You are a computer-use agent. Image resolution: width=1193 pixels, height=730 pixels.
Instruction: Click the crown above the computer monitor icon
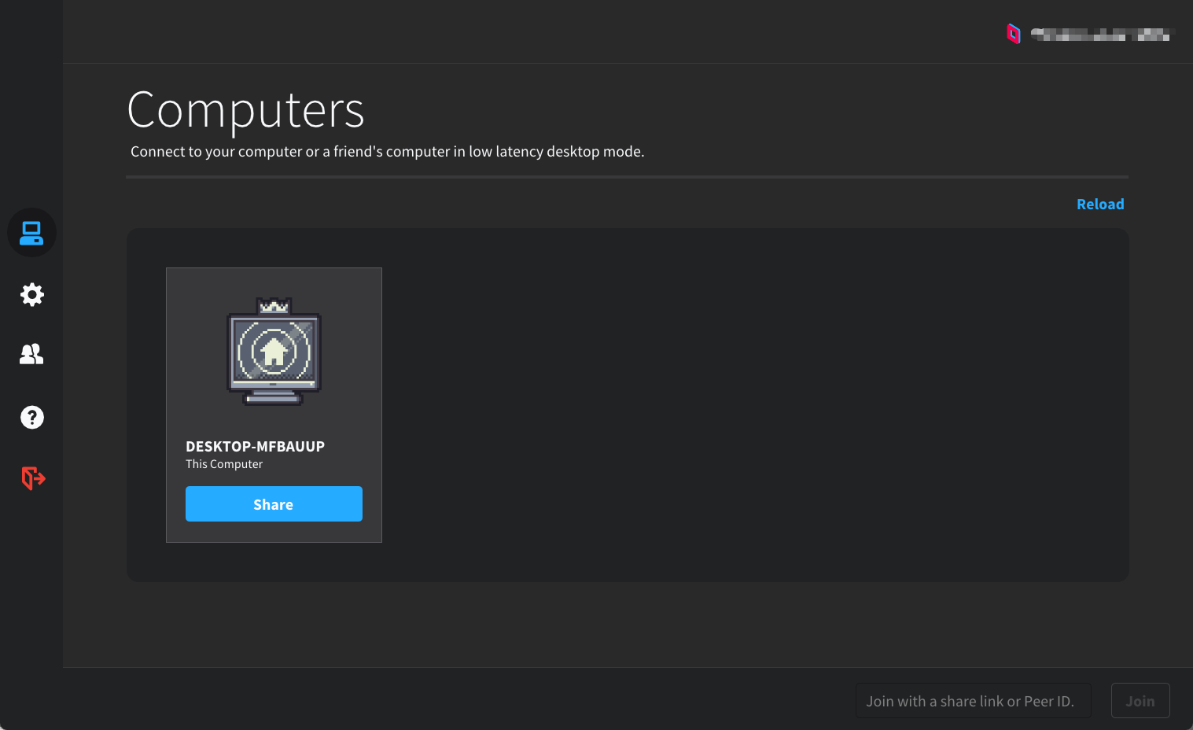point(274,306)
